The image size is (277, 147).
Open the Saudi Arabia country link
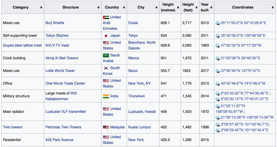(x=111, y=58)
